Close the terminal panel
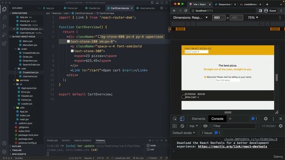This screenshot has width=285, height=160. [x=166, y=140]
